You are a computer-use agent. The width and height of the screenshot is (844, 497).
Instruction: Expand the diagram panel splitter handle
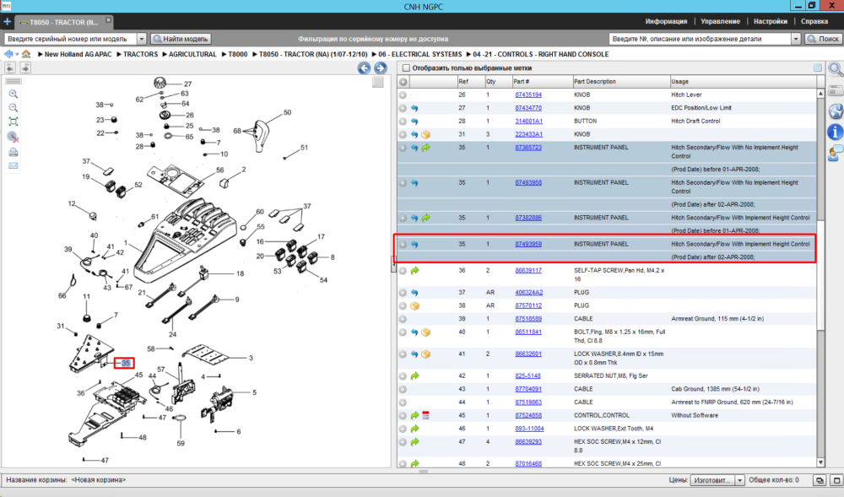(393, 265)
